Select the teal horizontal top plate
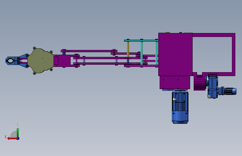Image resolution: width=242 pixels, height=156 pixels. [x=141, y=41]
